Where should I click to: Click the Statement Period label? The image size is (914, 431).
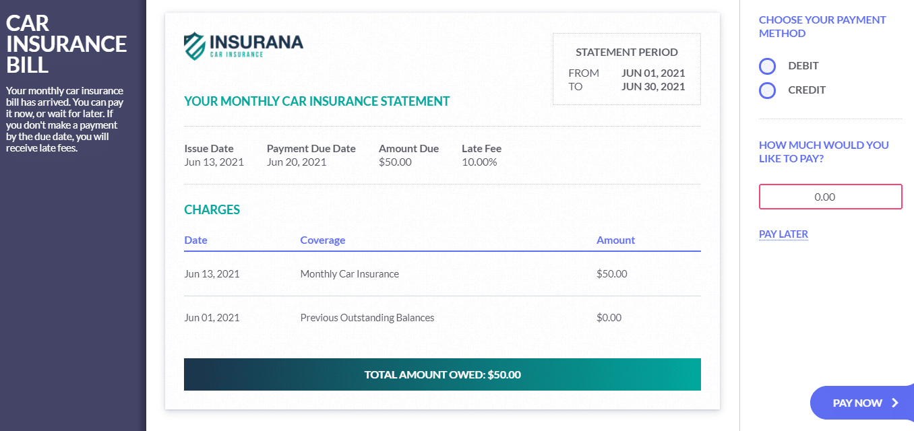(627, 53)
